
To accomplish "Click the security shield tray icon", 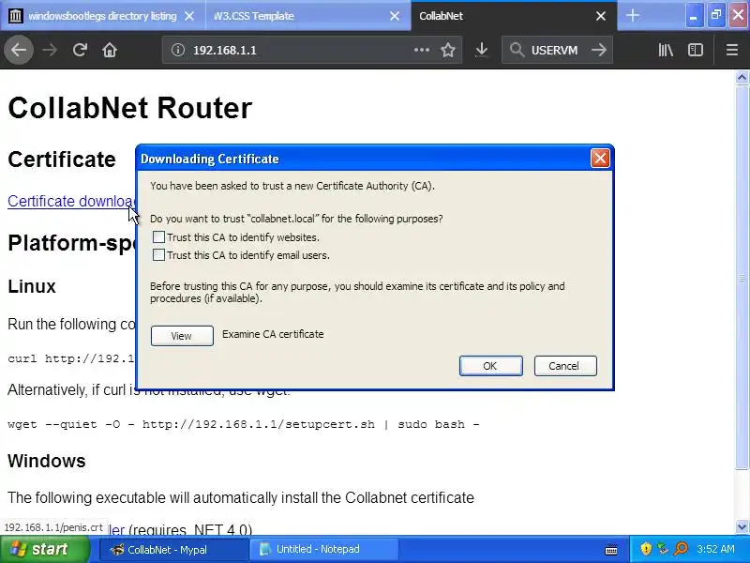I will click(x=646, y=549).
